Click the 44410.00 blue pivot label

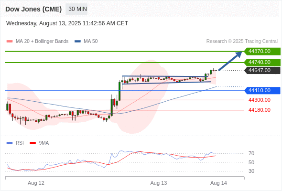(x=262, y=90)
